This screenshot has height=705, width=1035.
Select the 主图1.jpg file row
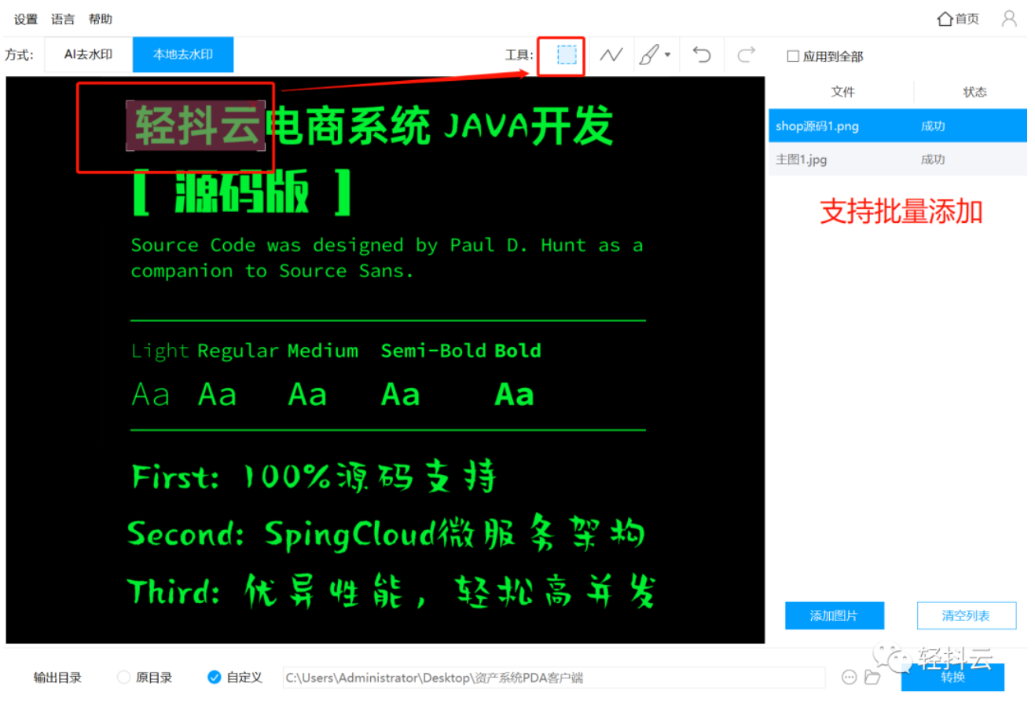coord(897,159)
